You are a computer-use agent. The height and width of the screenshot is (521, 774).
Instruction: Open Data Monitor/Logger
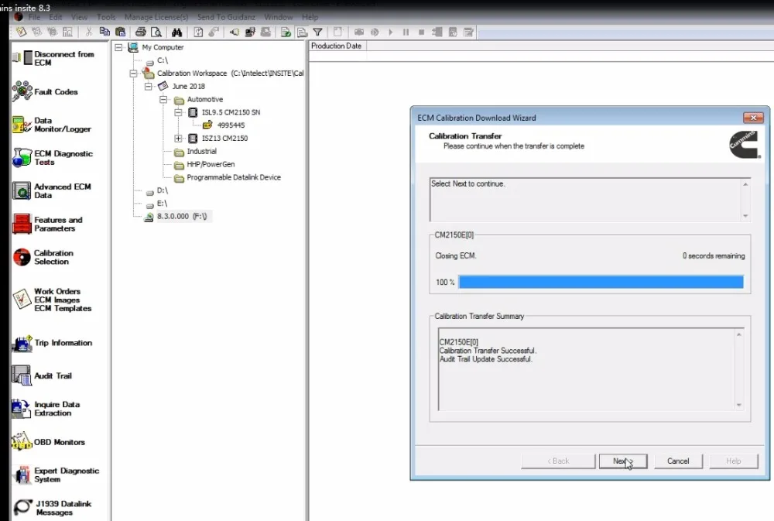(52, 125)
